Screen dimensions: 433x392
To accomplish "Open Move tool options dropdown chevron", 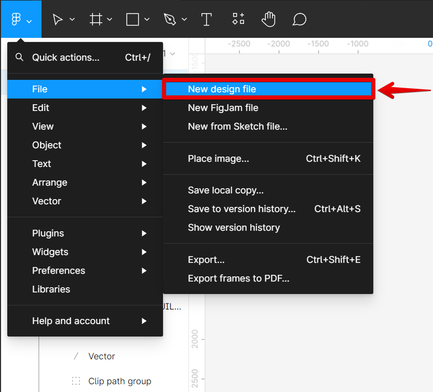I will tap(72, 20).
